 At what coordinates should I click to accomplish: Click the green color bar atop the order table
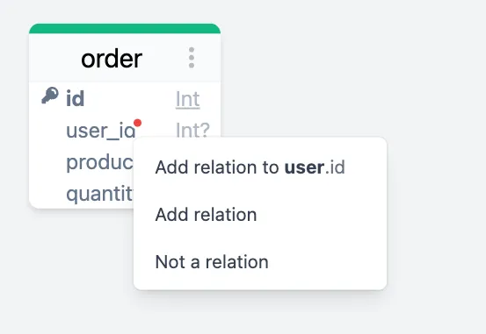tap(125, 28)
